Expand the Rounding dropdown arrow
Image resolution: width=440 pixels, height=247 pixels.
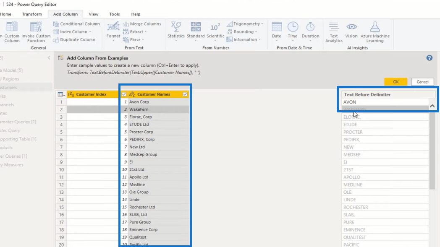coord(256,32)
